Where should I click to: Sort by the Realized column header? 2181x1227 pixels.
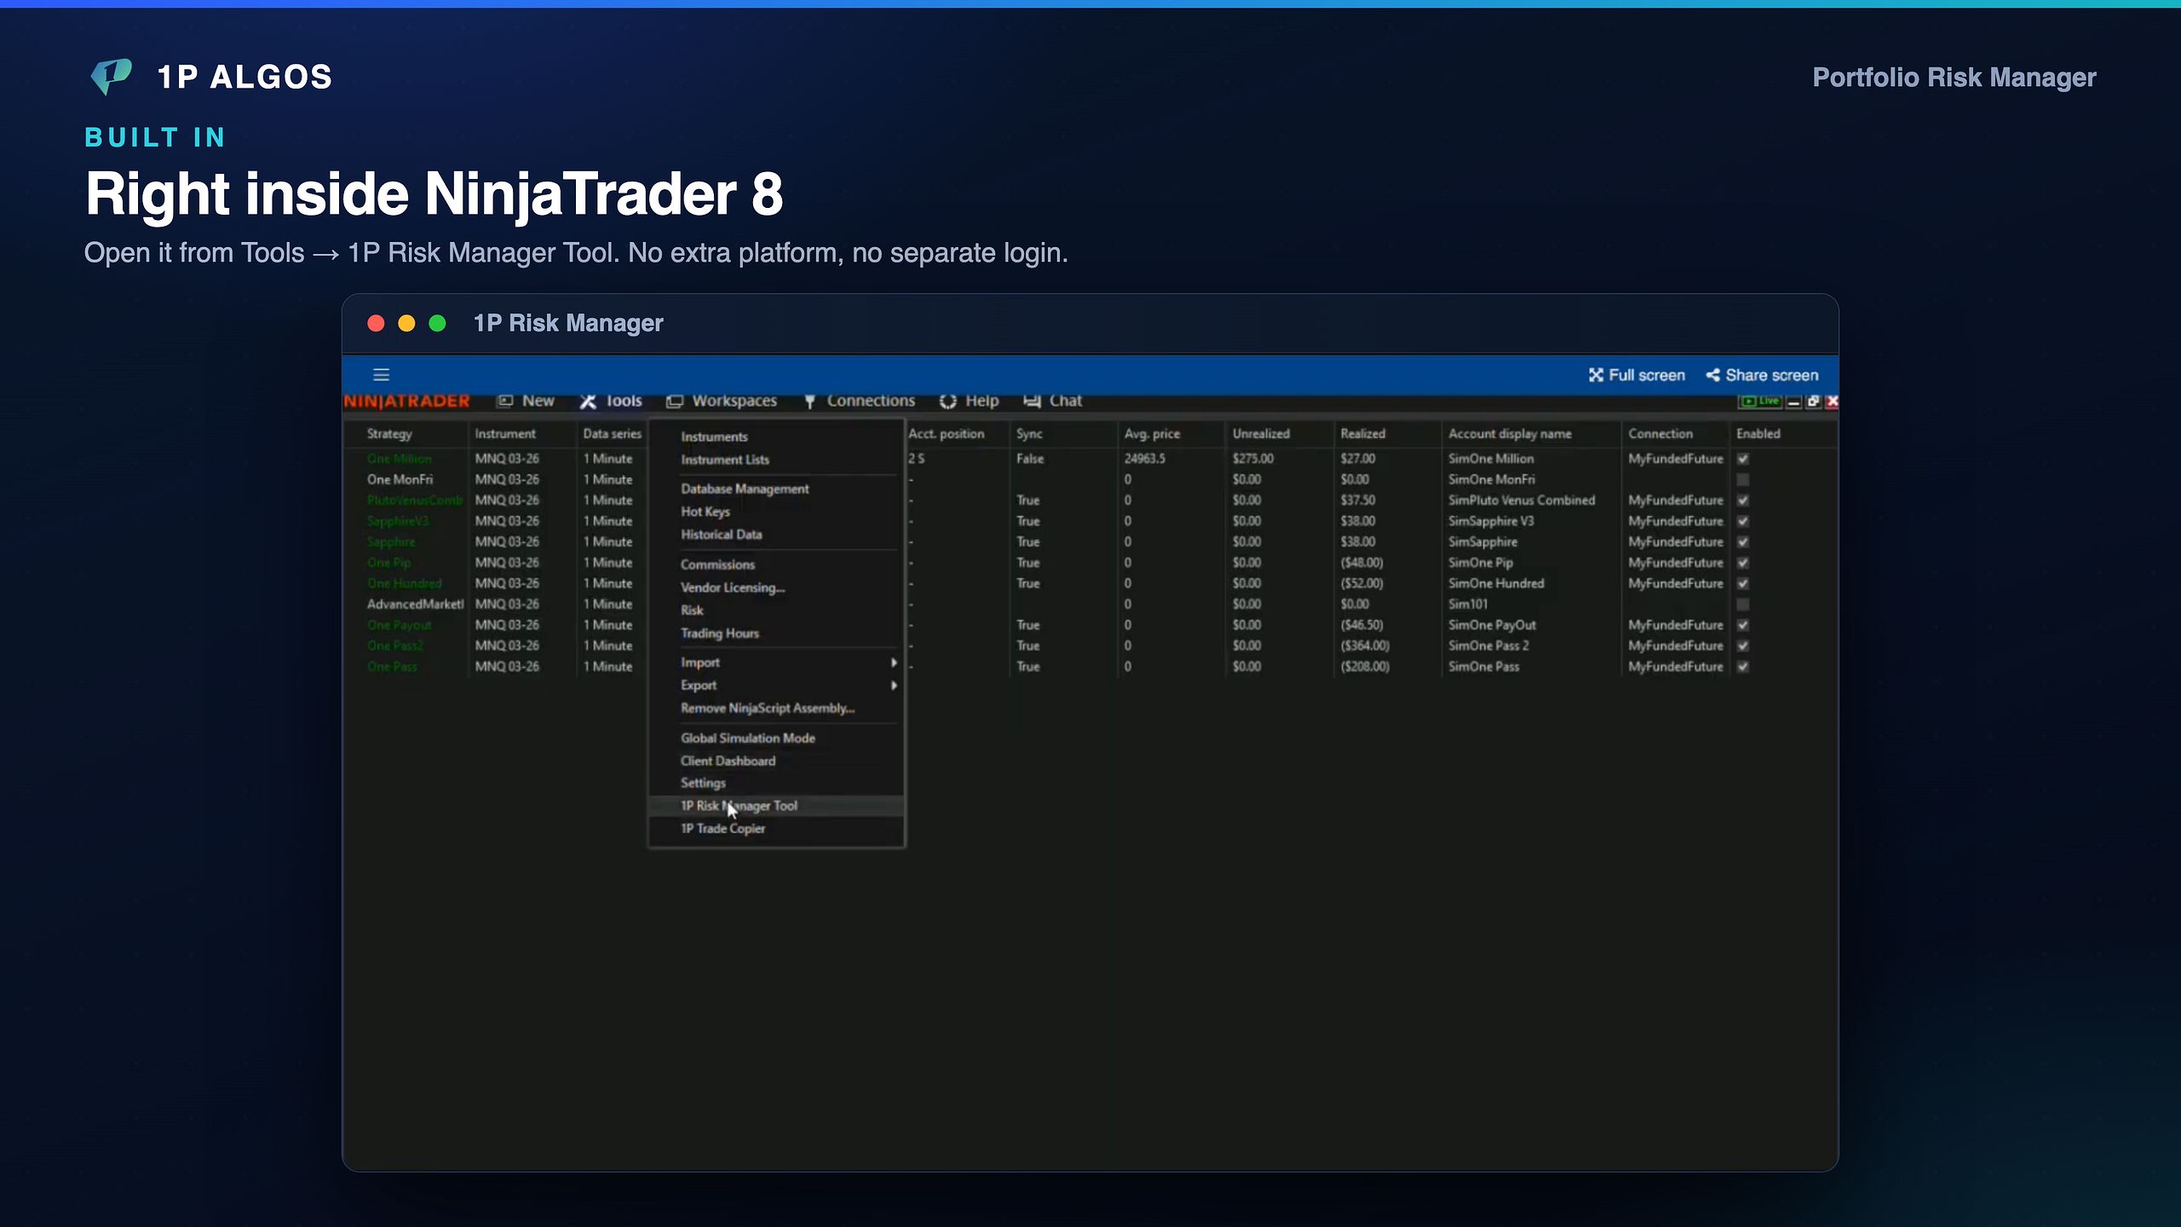[1362, 434]
